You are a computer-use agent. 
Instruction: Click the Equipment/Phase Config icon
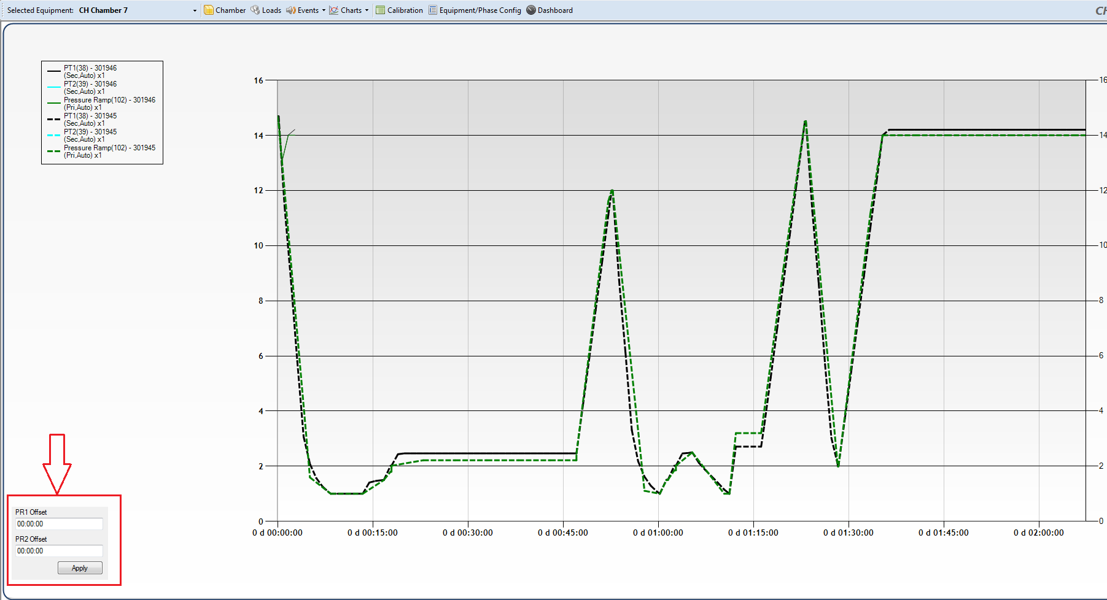pyautogui.click(x=433, y=10)
